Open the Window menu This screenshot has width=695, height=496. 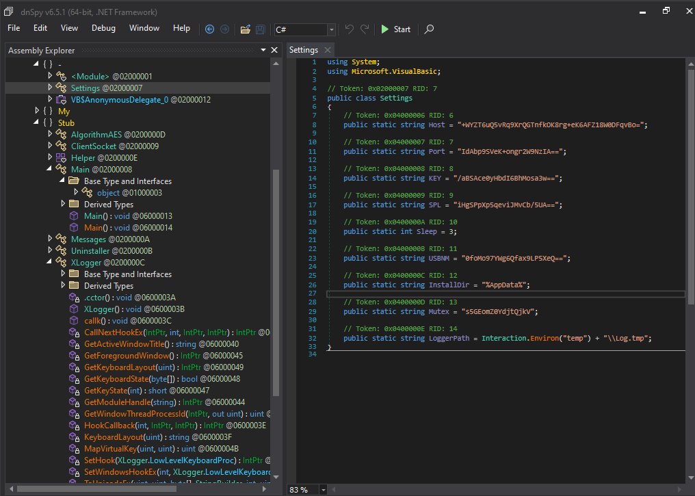[144, 28]
